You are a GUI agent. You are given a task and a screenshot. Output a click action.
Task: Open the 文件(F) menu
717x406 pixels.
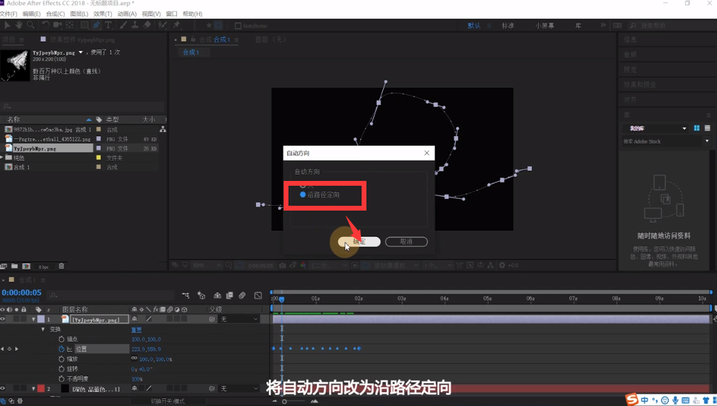(9, 14)
